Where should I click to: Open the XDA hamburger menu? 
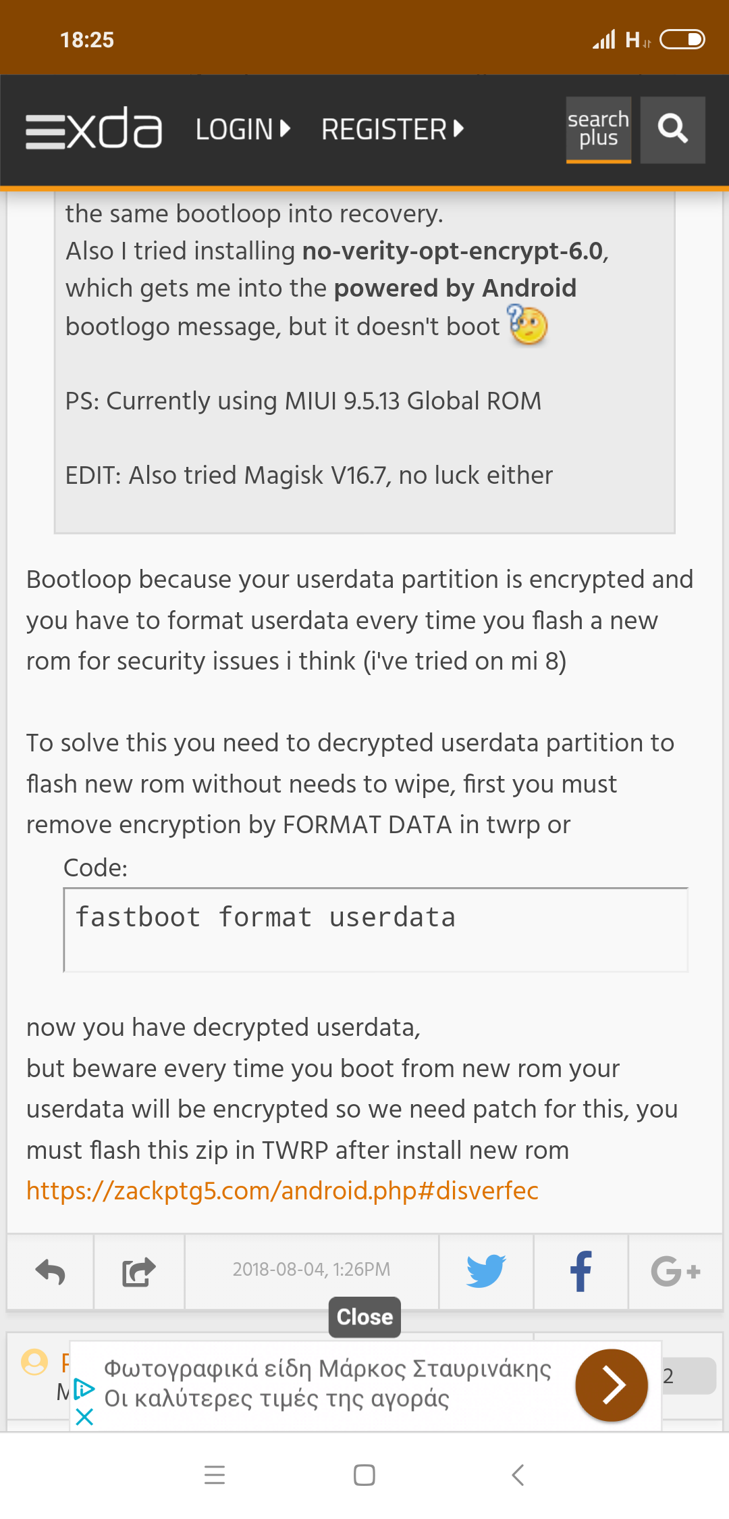point(45,130)
